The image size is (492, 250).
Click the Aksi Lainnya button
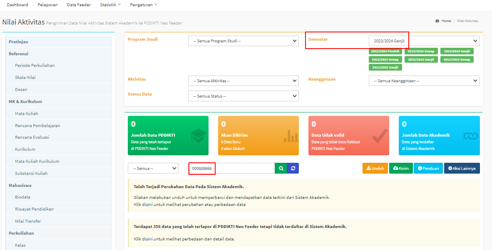click(x=462, y=168)
